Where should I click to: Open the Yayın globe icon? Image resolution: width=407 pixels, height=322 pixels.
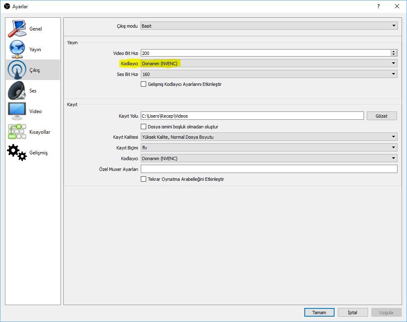tap(17, 49)
